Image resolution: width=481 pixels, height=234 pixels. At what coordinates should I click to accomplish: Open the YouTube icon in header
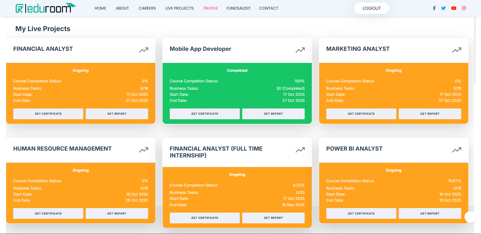(454, 8)
